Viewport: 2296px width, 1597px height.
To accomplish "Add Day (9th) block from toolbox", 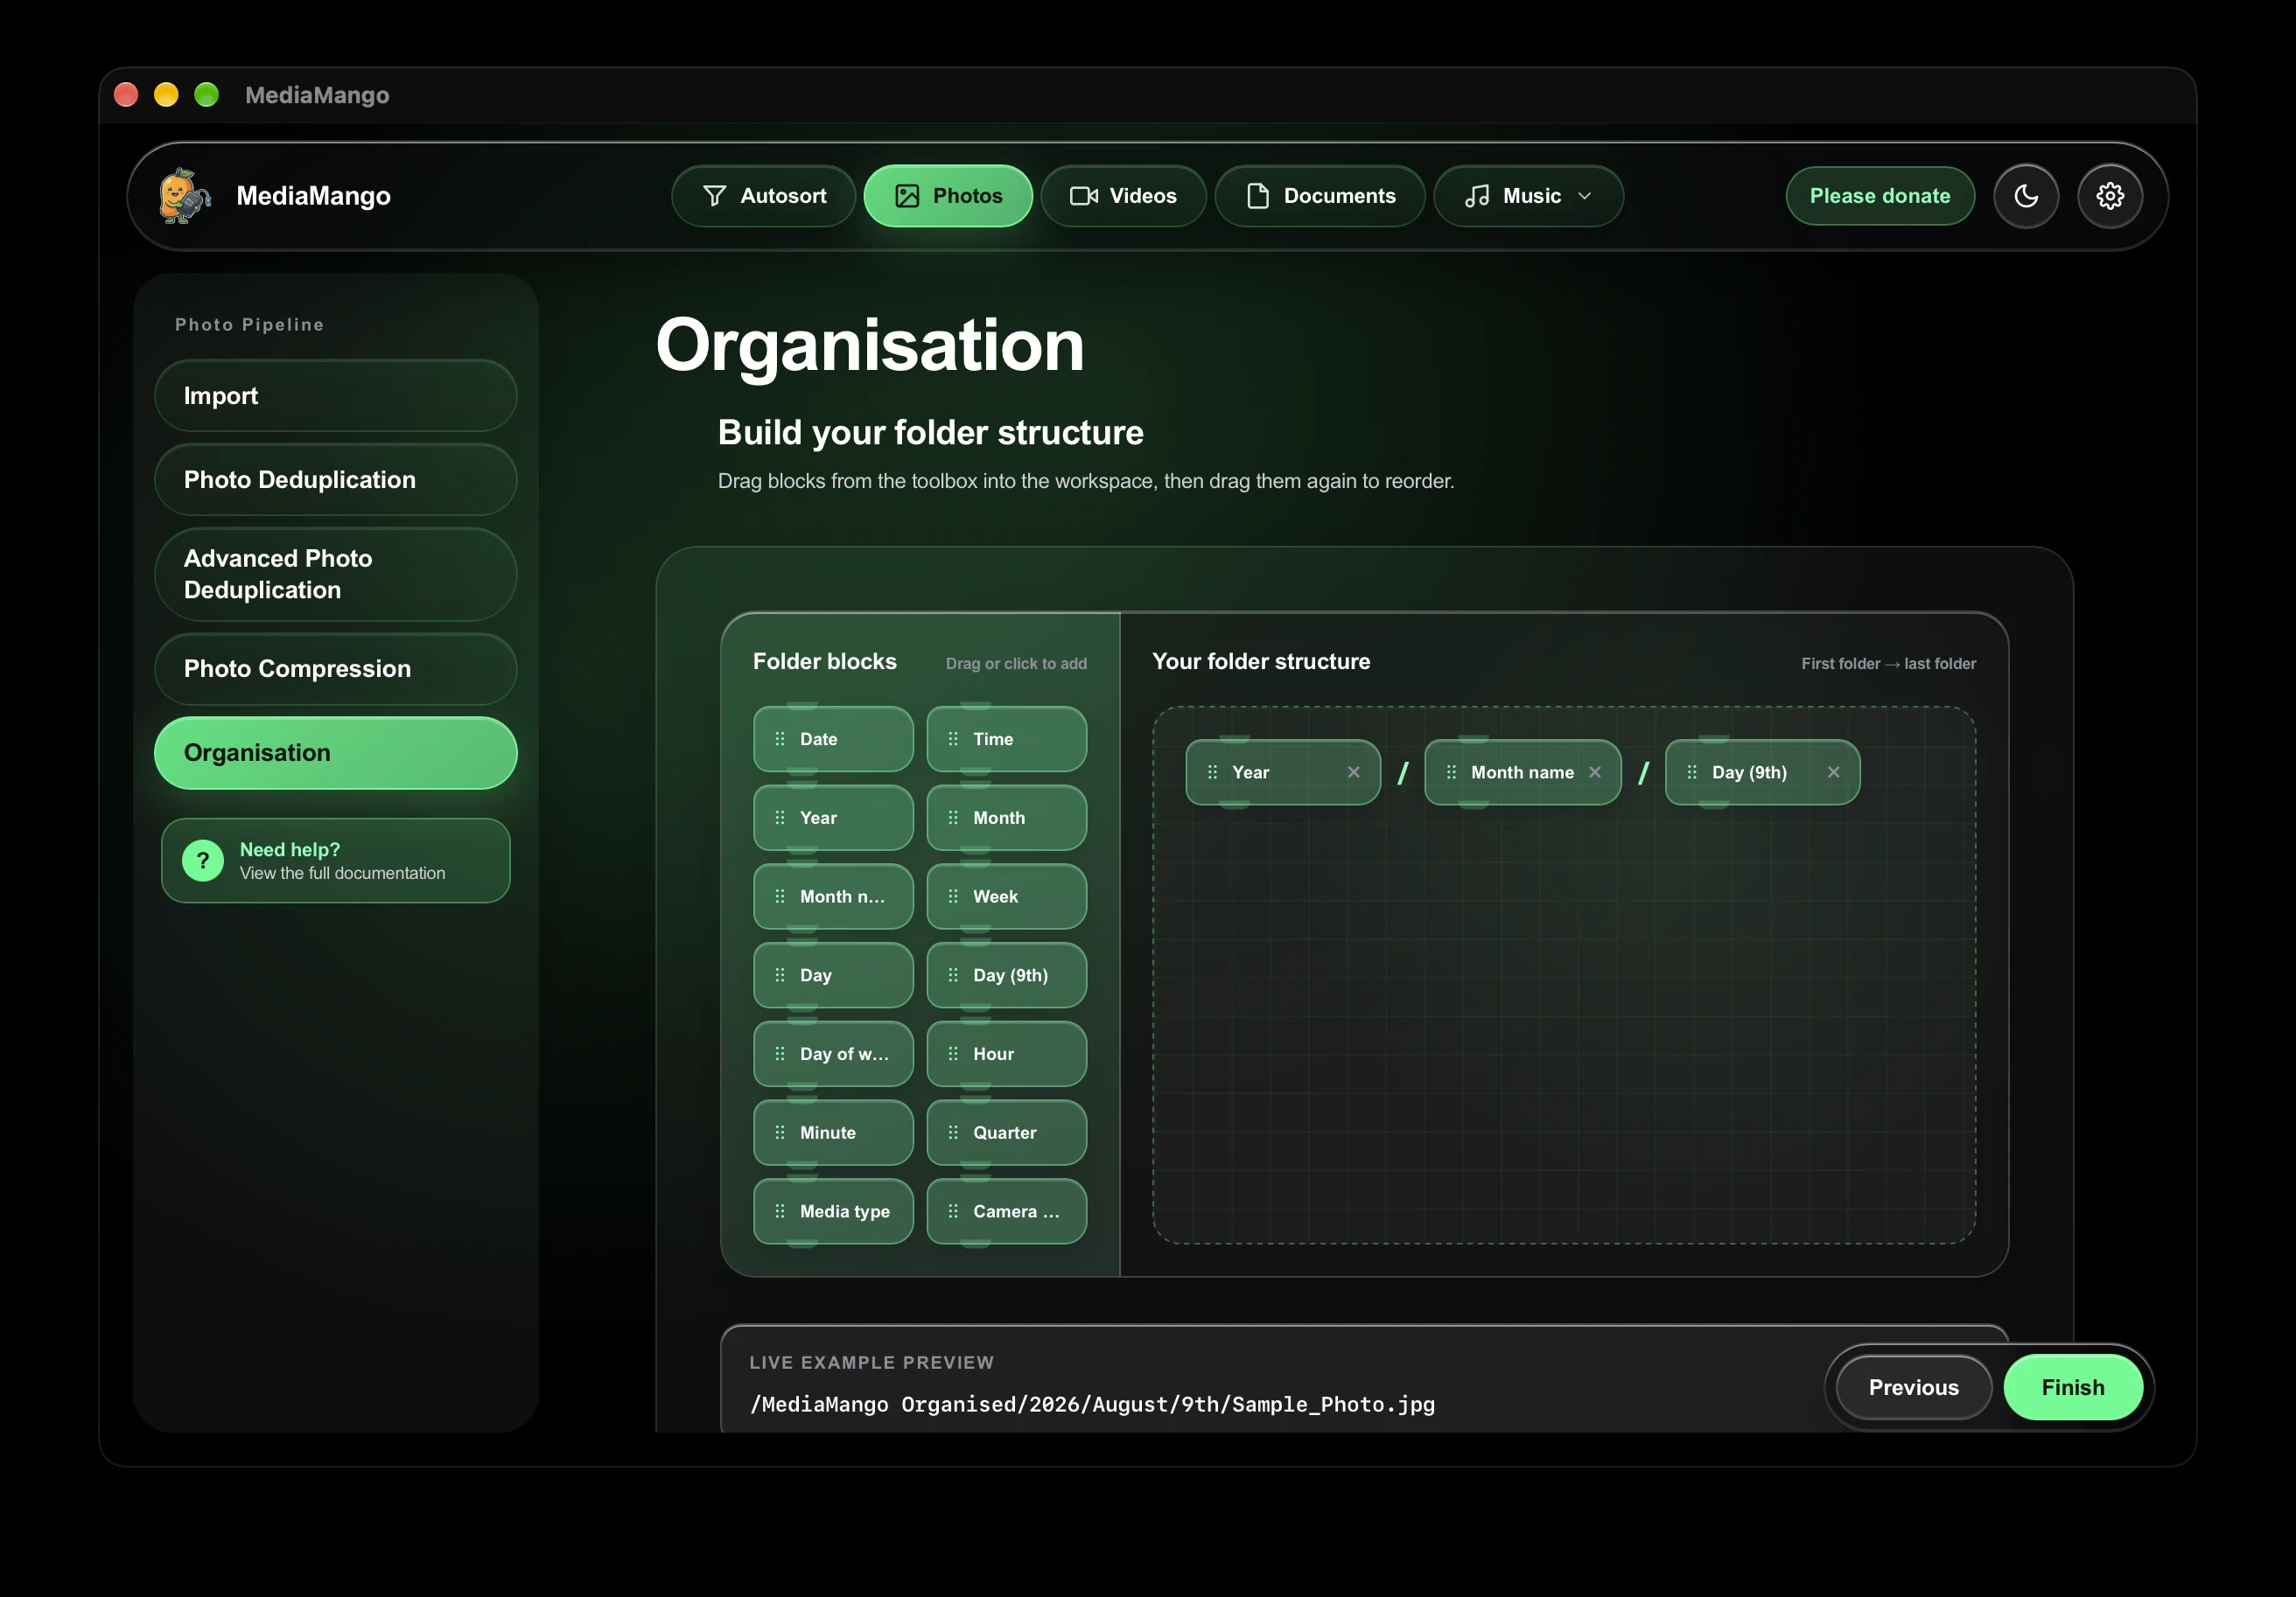I will (1006, 975).
